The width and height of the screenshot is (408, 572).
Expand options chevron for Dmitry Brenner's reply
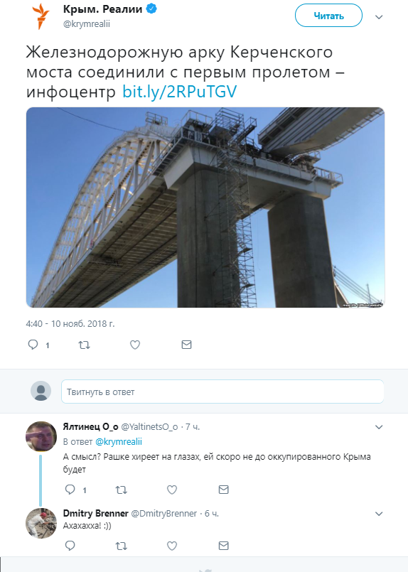[x=379, y=514]
